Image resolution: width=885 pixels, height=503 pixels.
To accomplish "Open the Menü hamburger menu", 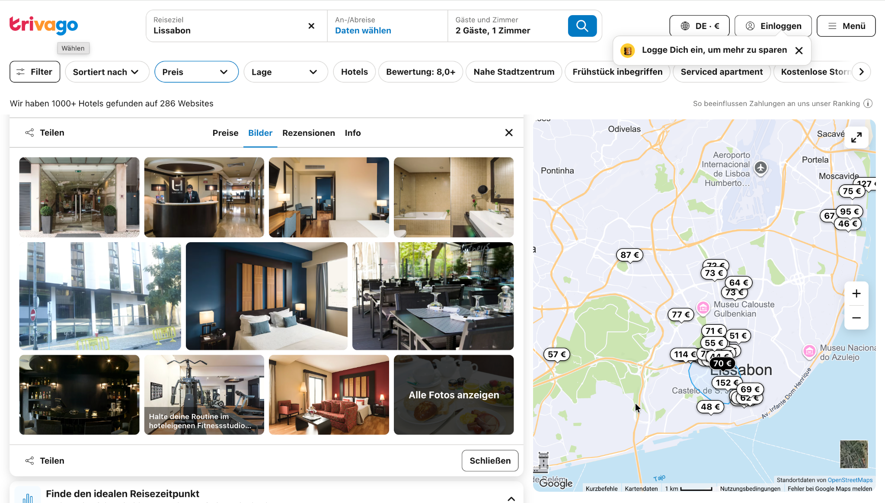I will pos(846,26).
